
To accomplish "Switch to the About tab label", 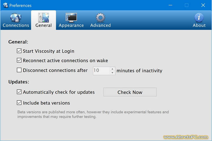I will pyautogui.click(x=199, y=25).
